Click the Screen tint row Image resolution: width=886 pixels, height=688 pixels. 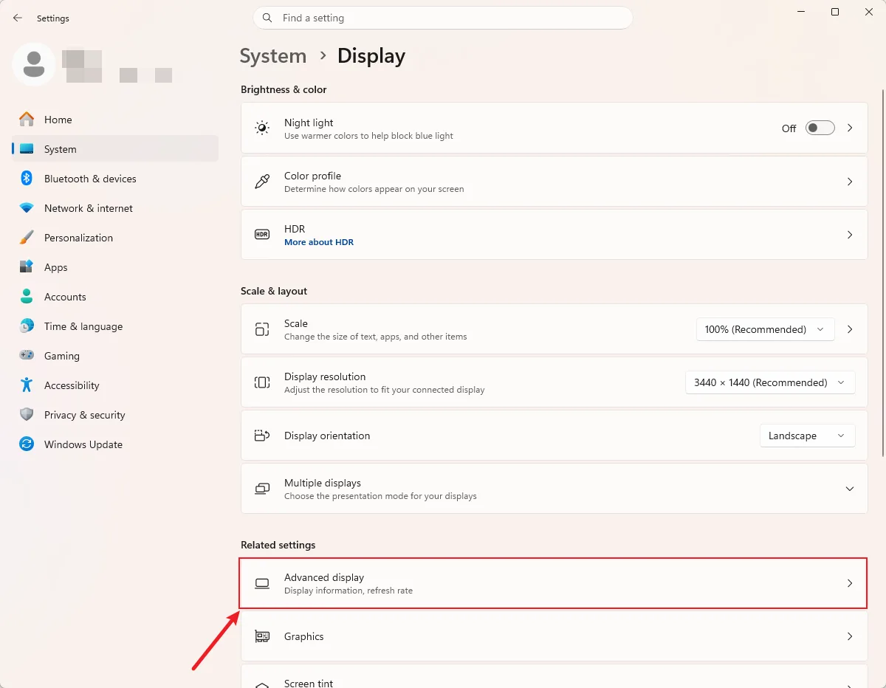(x=554, y=677)
